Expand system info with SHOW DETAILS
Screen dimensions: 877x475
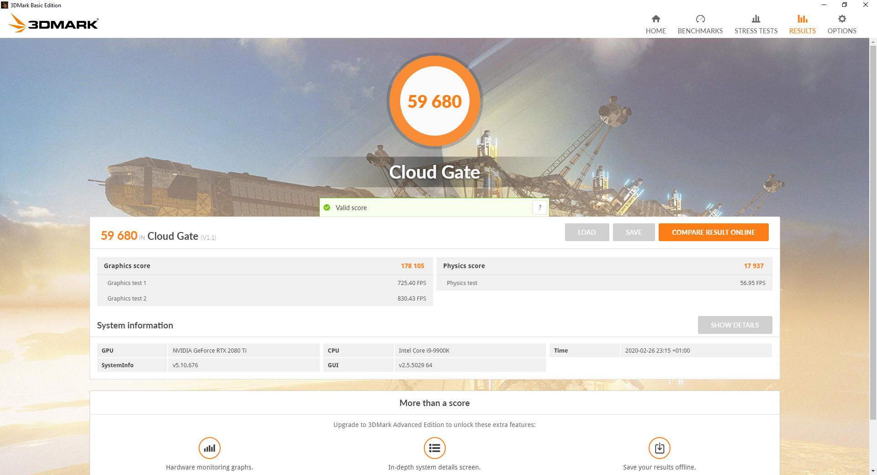pos(735,325)
